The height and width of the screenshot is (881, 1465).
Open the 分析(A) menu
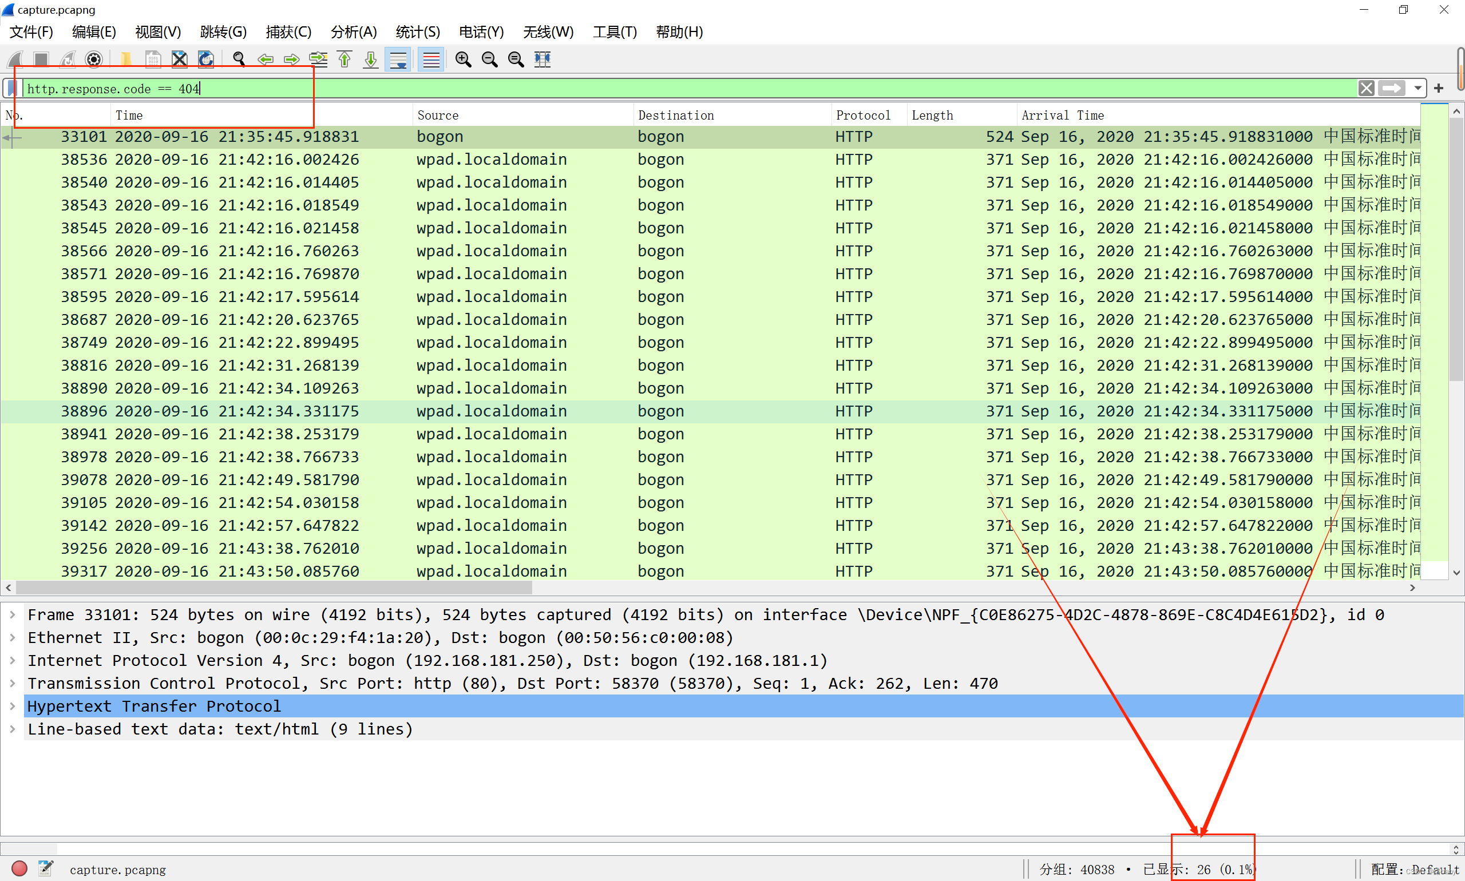[x=353, y=32]
